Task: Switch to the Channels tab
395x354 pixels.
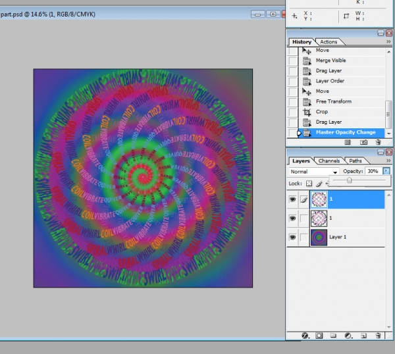Action: pos(329,161)
